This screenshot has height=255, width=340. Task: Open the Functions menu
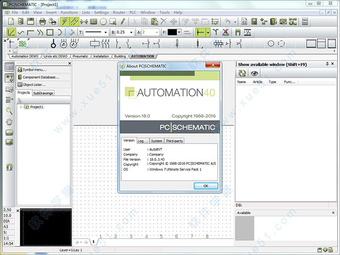pyautogui.click(x=69, y=12)
